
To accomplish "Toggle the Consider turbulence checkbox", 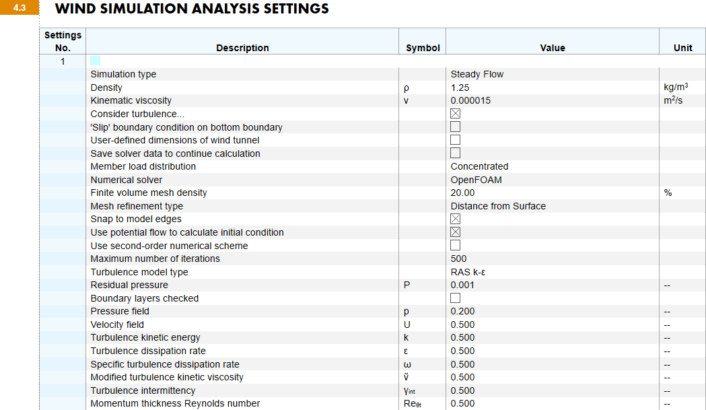I will [x=456, y=114].
